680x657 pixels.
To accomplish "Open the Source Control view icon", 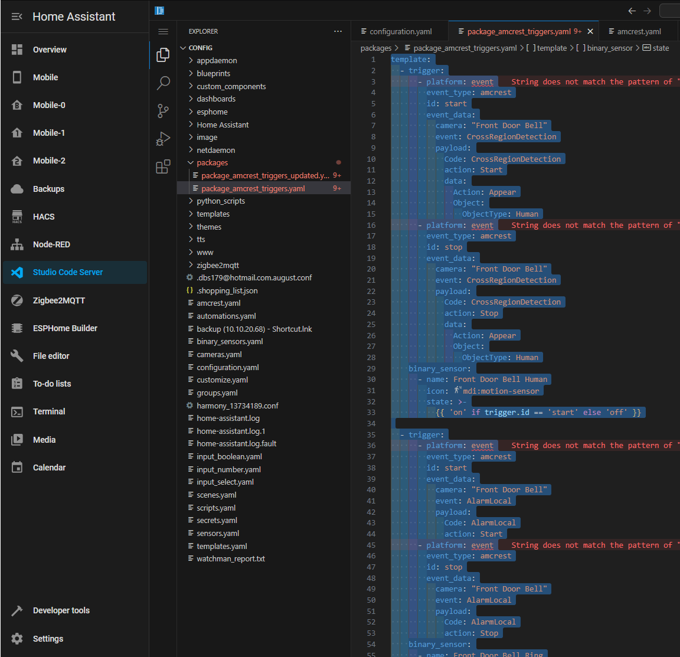I will coord(163,111).
